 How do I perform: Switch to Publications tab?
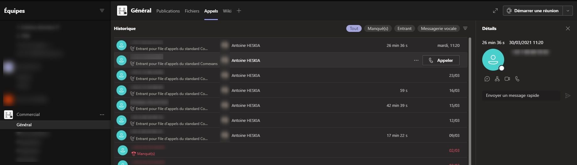[168, 11]
